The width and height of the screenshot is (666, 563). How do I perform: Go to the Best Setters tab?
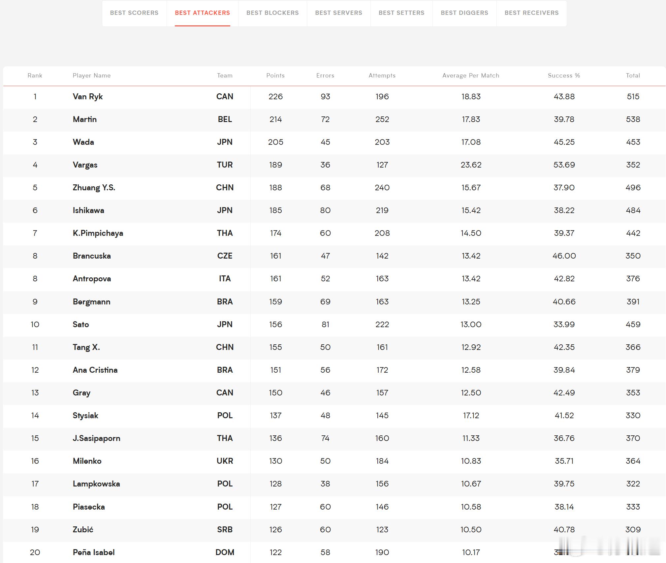(401, 13)
